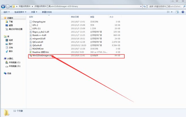Screen dimensions: 186x117
Task: Select the win32diskimager-v0.9-binary breadcrumb segment
Action: click(x=56, y=6)
